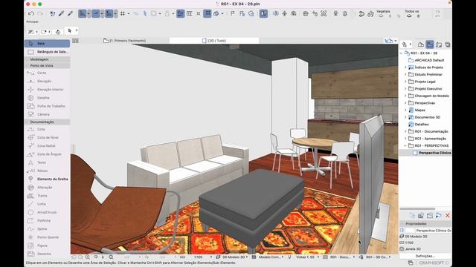Select the Cota Radial tool

pos(47,145)
